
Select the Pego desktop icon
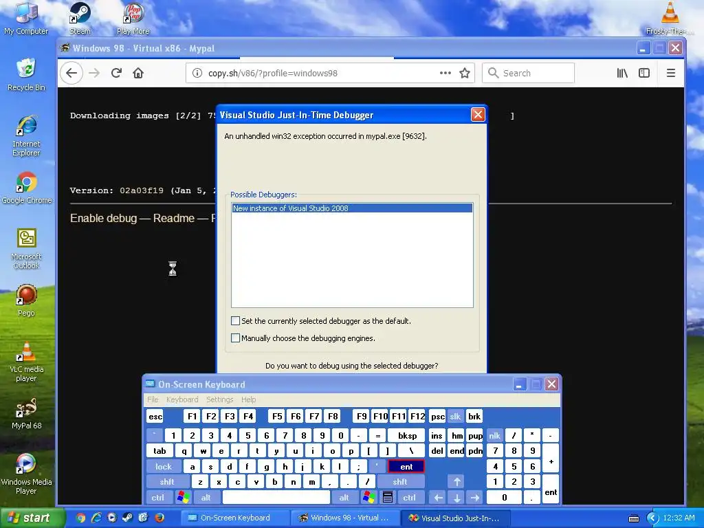coord(26,300)
